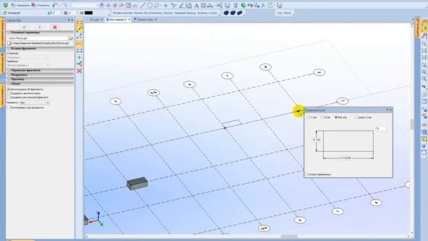Click the top-right value field in Переменные dialog
Viewport: 428px width, 241px height.
coord(381,129)
